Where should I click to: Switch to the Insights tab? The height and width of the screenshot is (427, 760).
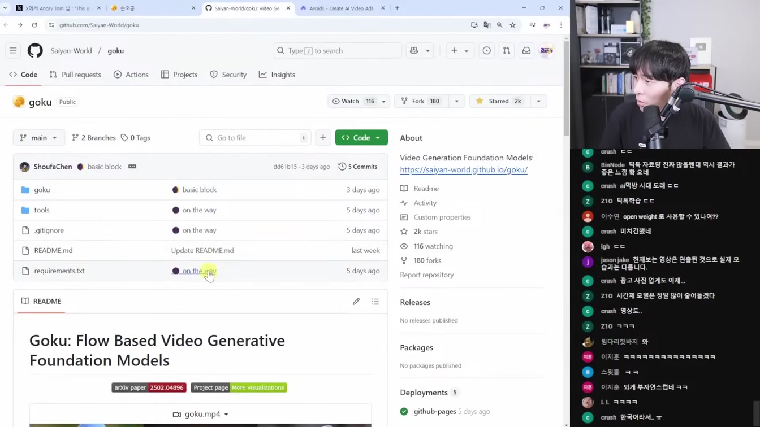pyautogui.click(x=277, y=75)
